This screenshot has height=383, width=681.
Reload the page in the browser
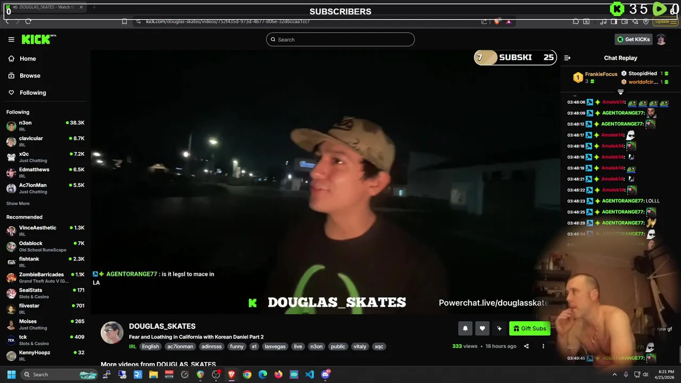click(x=28, y=21)
